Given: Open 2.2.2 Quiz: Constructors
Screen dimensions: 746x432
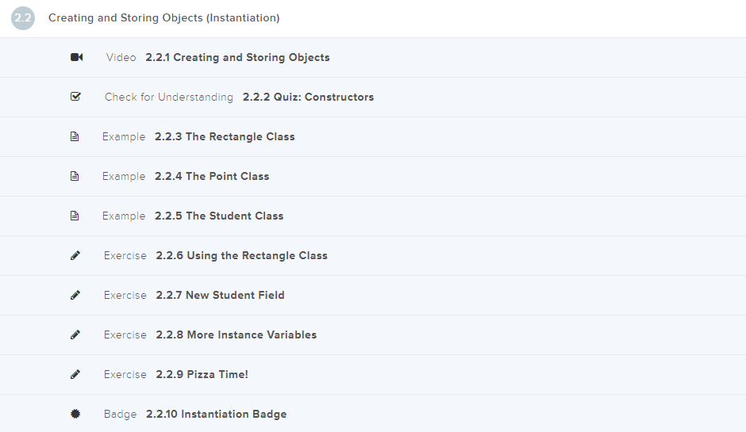Looking at the screenshot, I should pos(308,97).
